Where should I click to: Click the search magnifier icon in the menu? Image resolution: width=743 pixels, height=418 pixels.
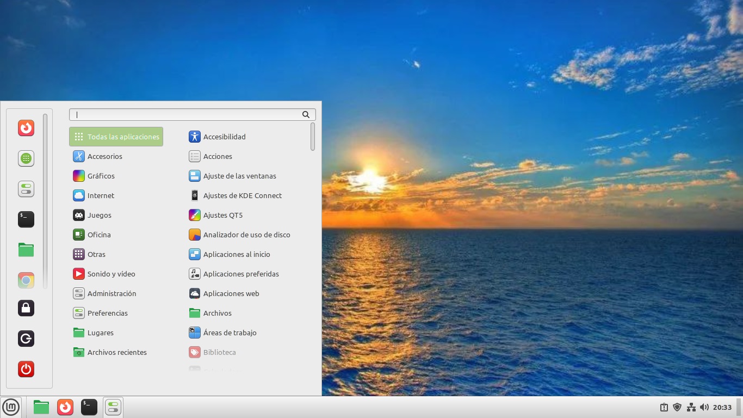pos(306,114)
